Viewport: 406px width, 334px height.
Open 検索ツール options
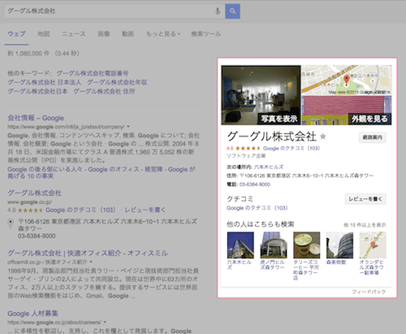click(206, 34)
